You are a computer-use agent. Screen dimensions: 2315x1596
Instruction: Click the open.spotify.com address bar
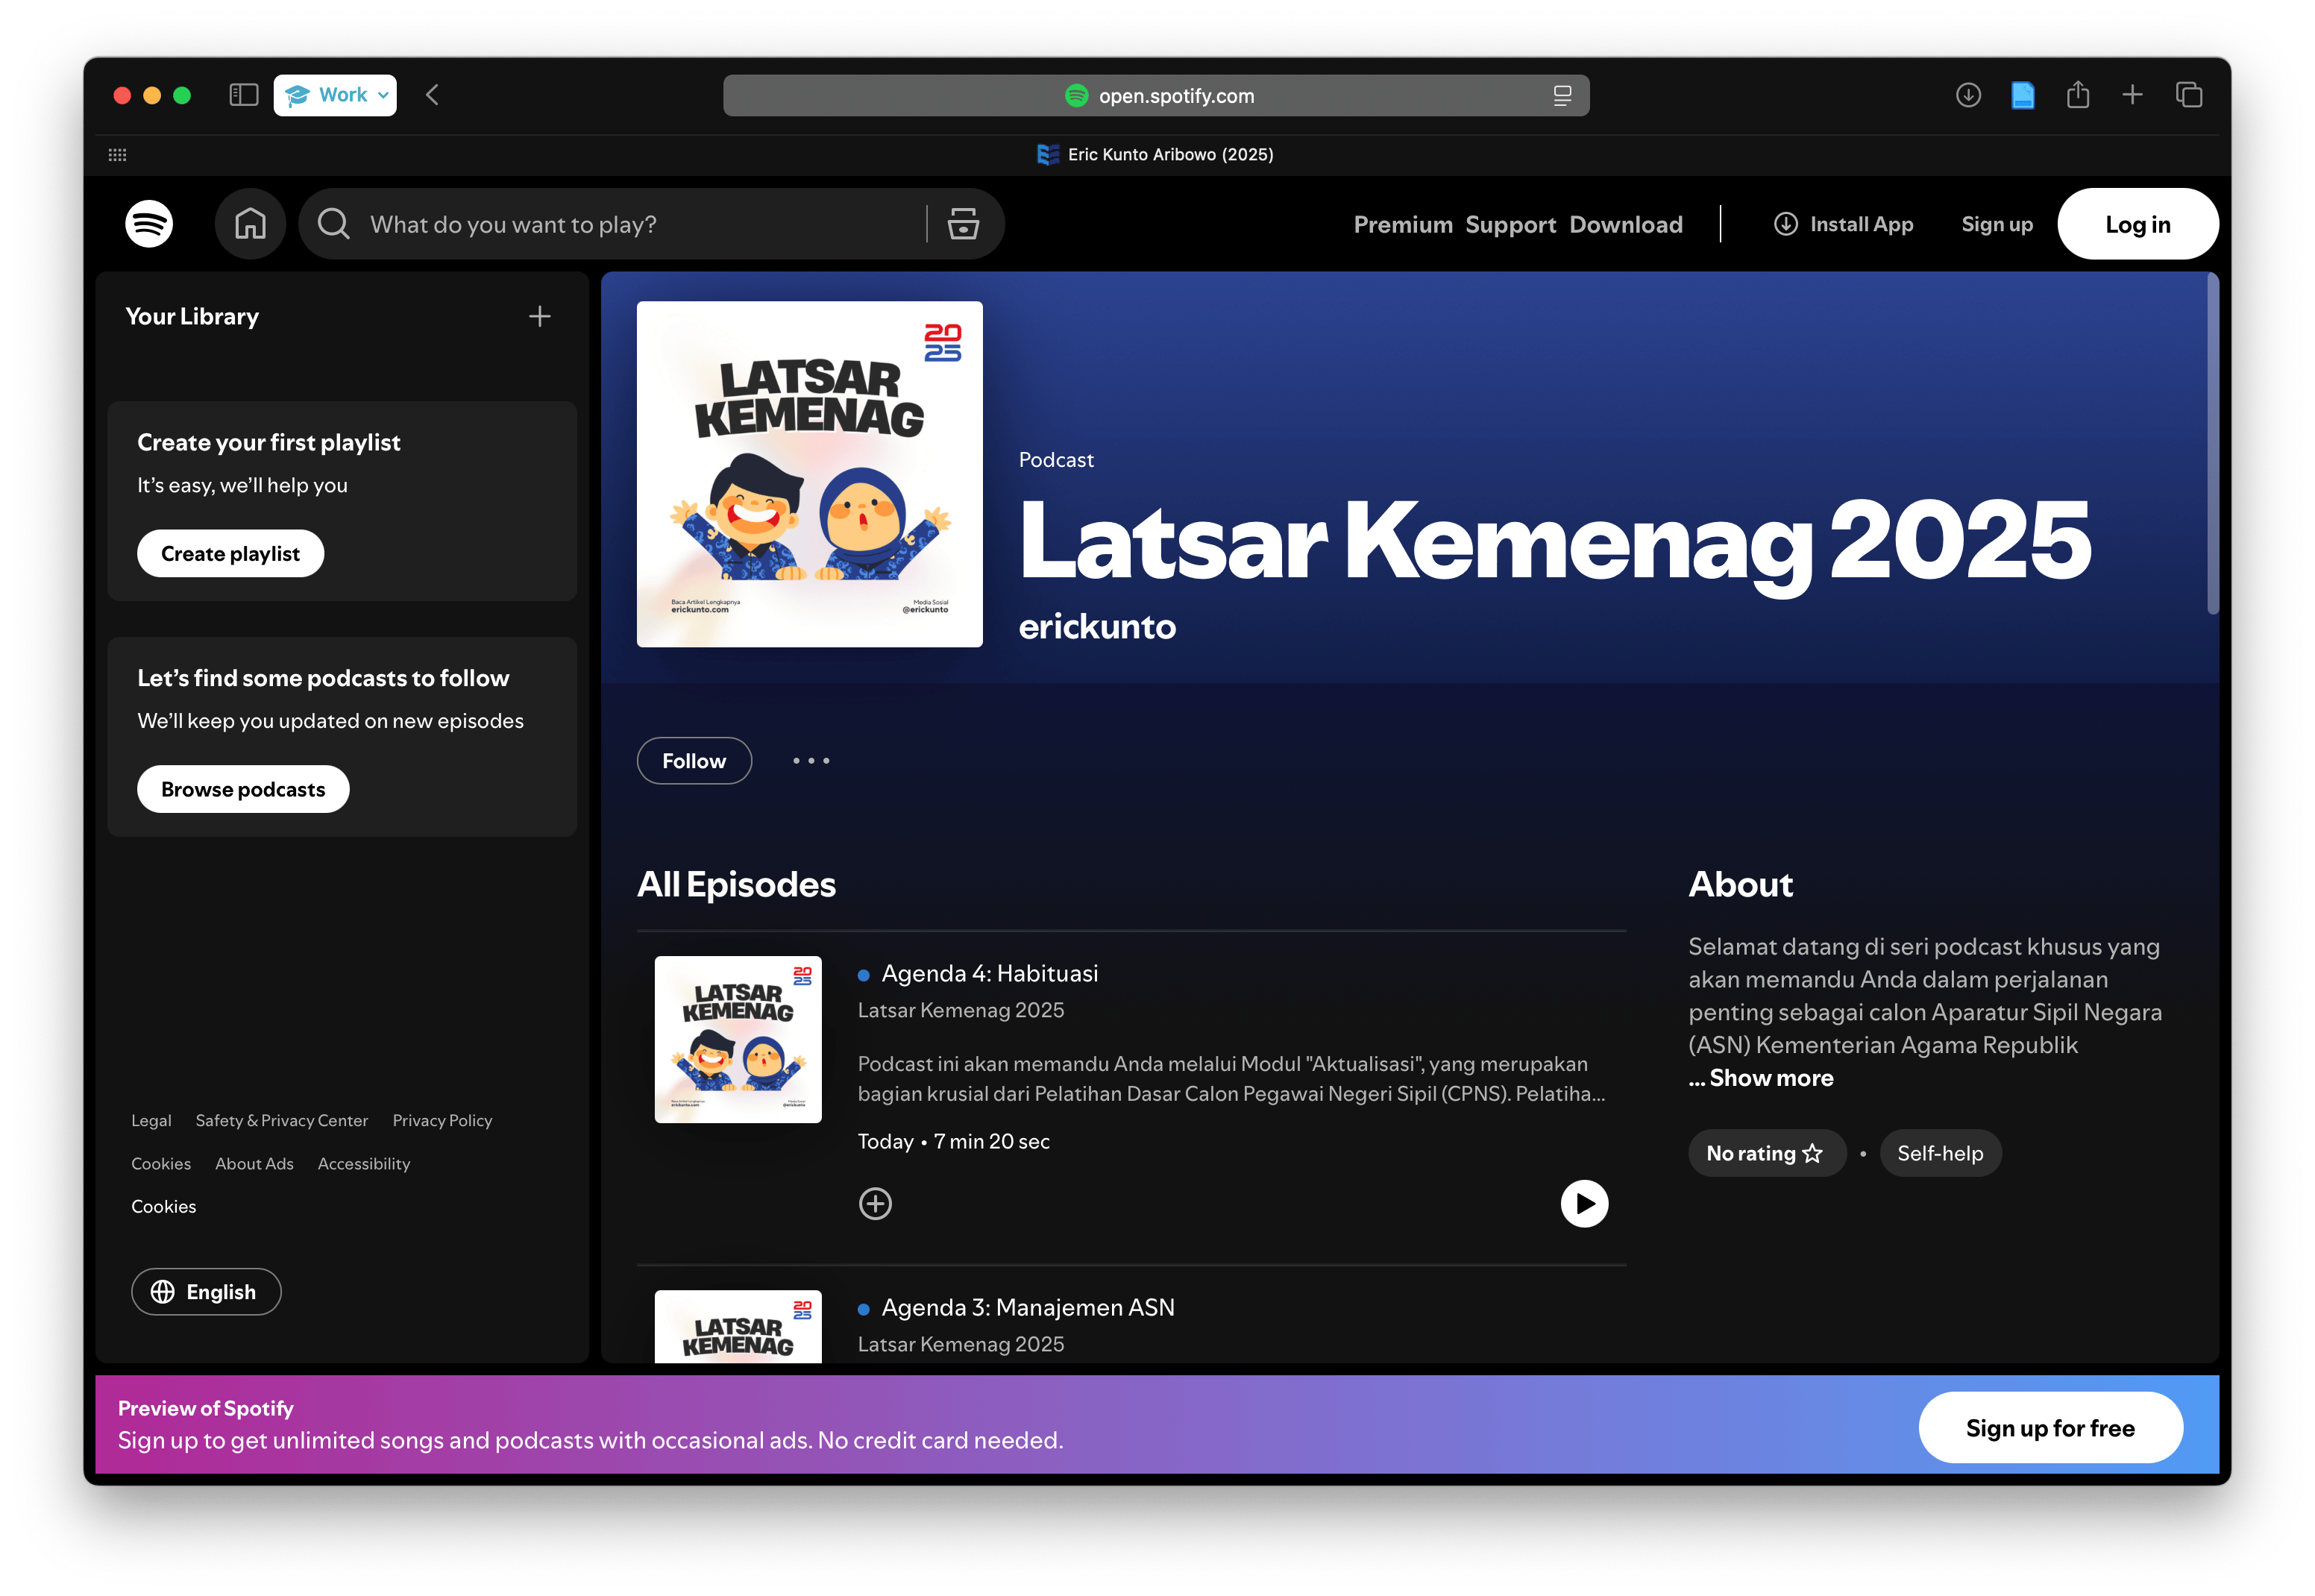pyautogui.click(x=1155, y=96)
